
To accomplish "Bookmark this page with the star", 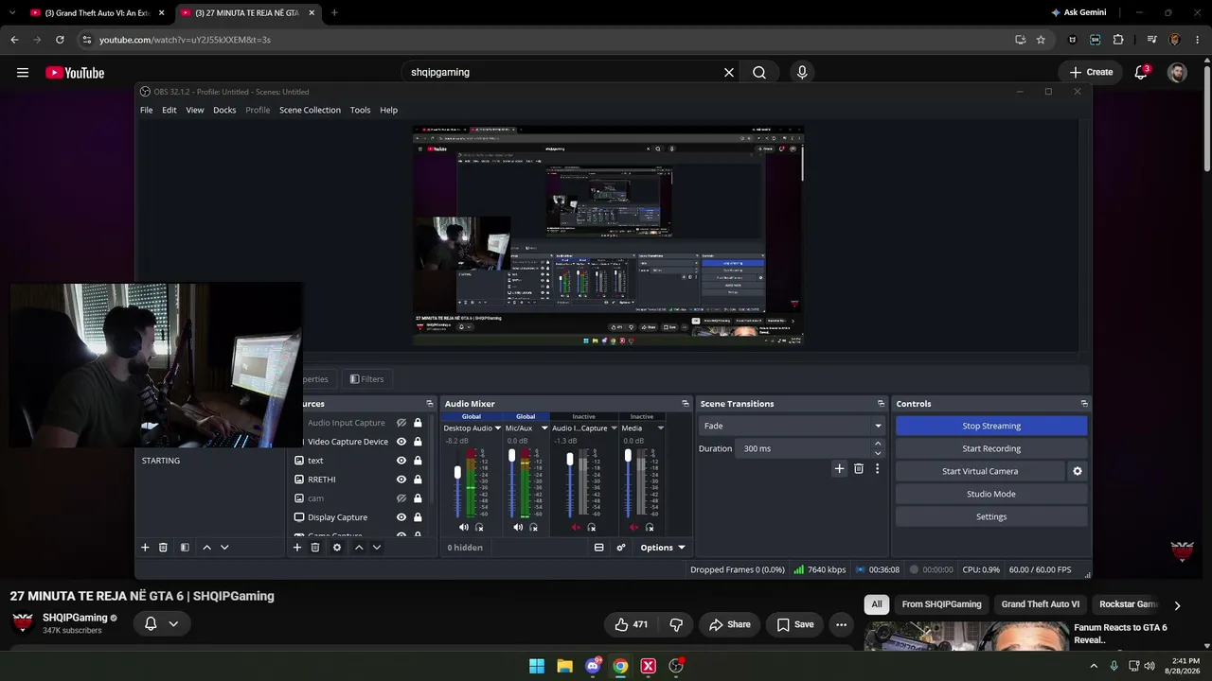I will click(x=1041, y=40).
